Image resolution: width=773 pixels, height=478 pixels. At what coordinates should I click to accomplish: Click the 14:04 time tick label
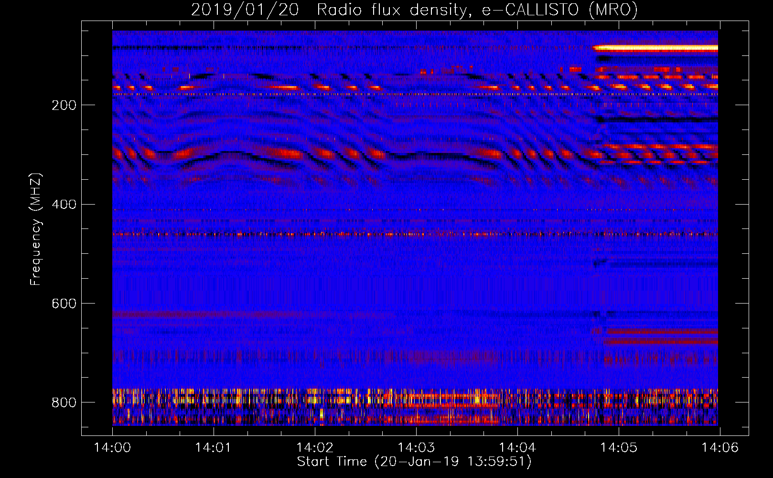517,448
